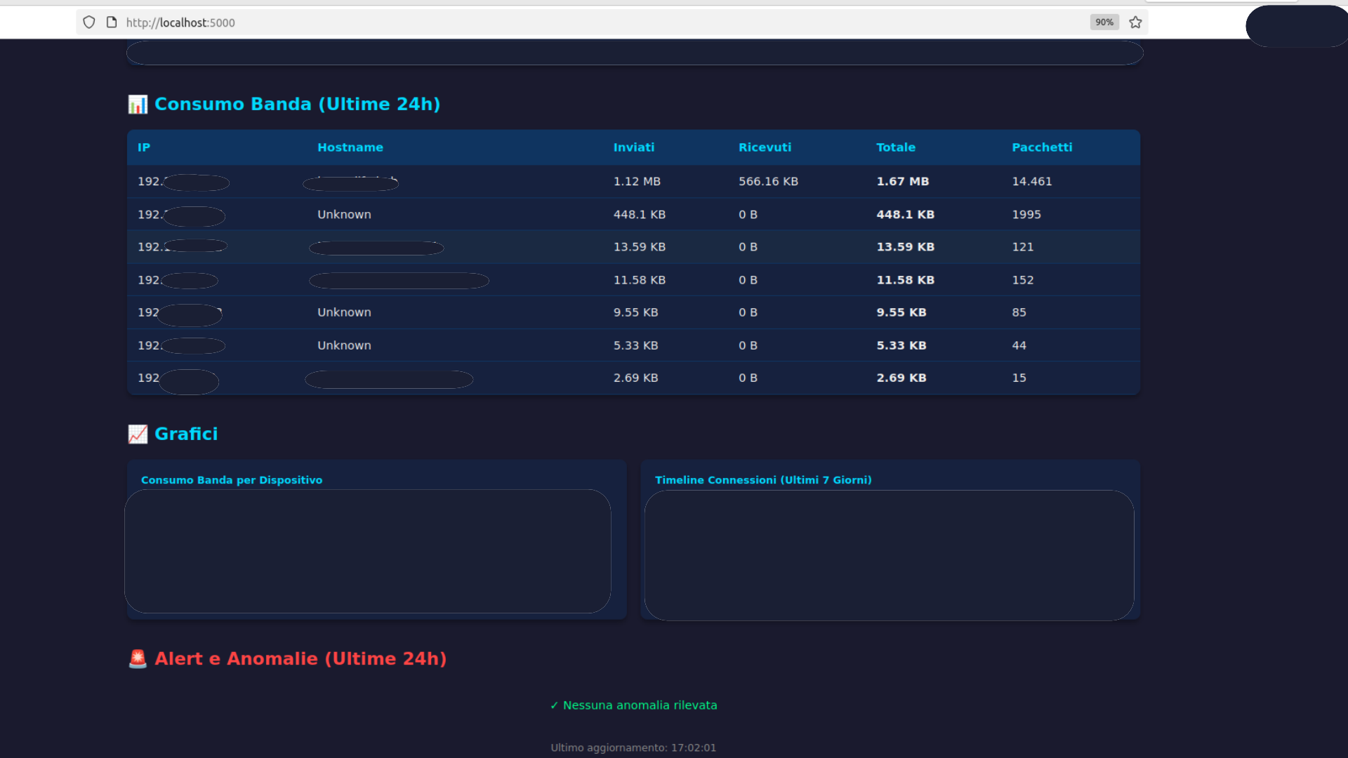Select the Timeline Connessioni panel title
The width and height of the screenshot is (1348, 758).
click(x=764, y=480)
